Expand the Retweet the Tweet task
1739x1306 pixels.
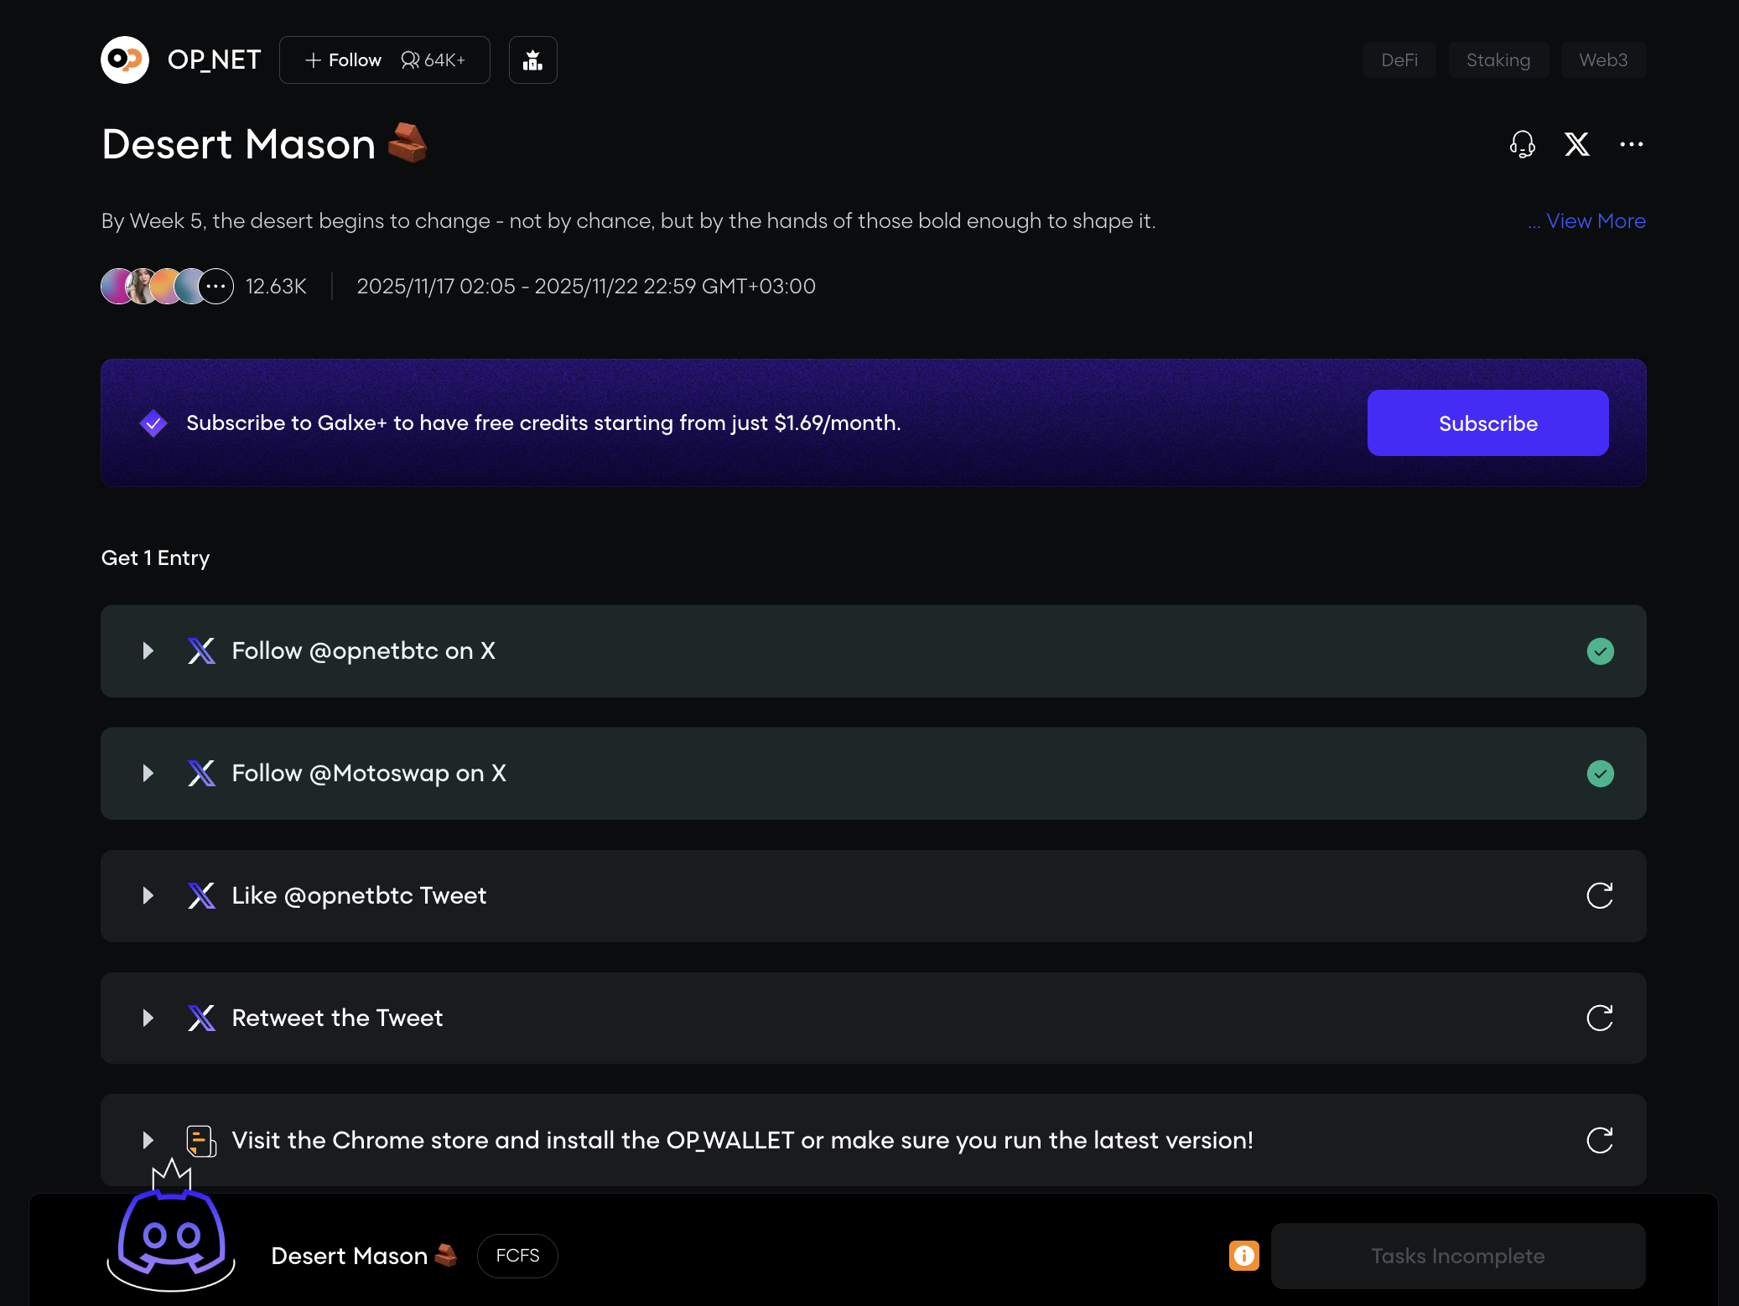point(148,1018)
